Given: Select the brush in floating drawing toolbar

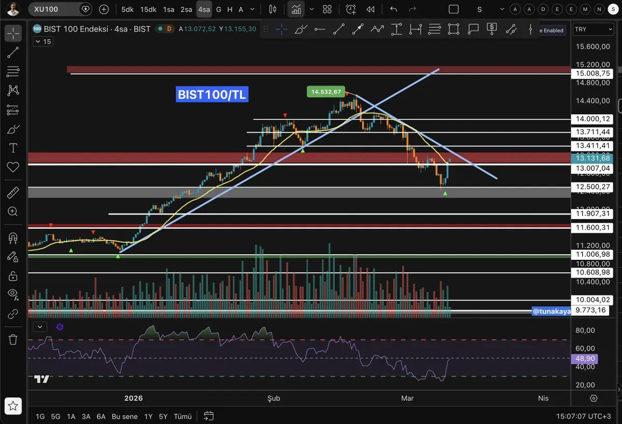Looking at the screenshot, I should tap(301, 30).
